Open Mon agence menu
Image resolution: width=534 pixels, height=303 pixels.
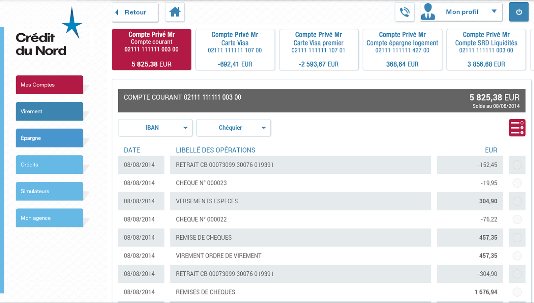click(x=49, y=217)
